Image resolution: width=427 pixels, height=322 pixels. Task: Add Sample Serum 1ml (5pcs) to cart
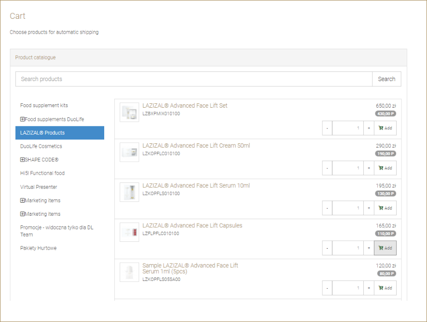pyautogui.click(x=386, y=288)
